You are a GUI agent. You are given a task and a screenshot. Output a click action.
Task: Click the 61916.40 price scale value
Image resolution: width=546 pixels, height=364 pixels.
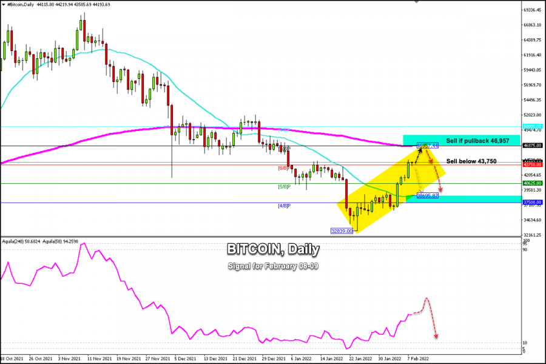(x=533, y=55)
